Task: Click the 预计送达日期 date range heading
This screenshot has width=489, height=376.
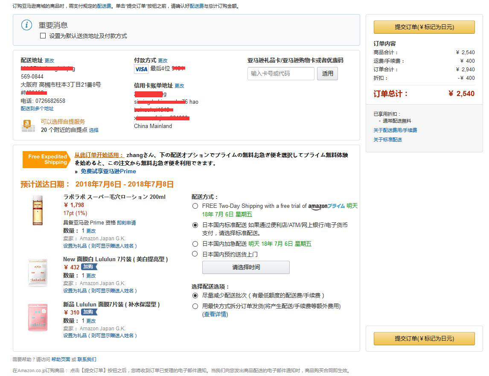Action: (97, 184)
